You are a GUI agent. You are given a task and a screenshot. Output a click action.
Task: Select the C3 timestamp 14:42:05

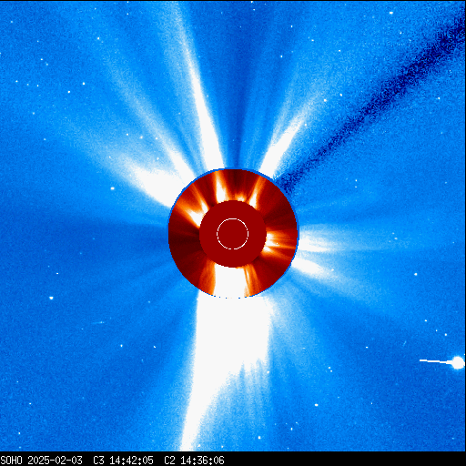click(131, 461)
